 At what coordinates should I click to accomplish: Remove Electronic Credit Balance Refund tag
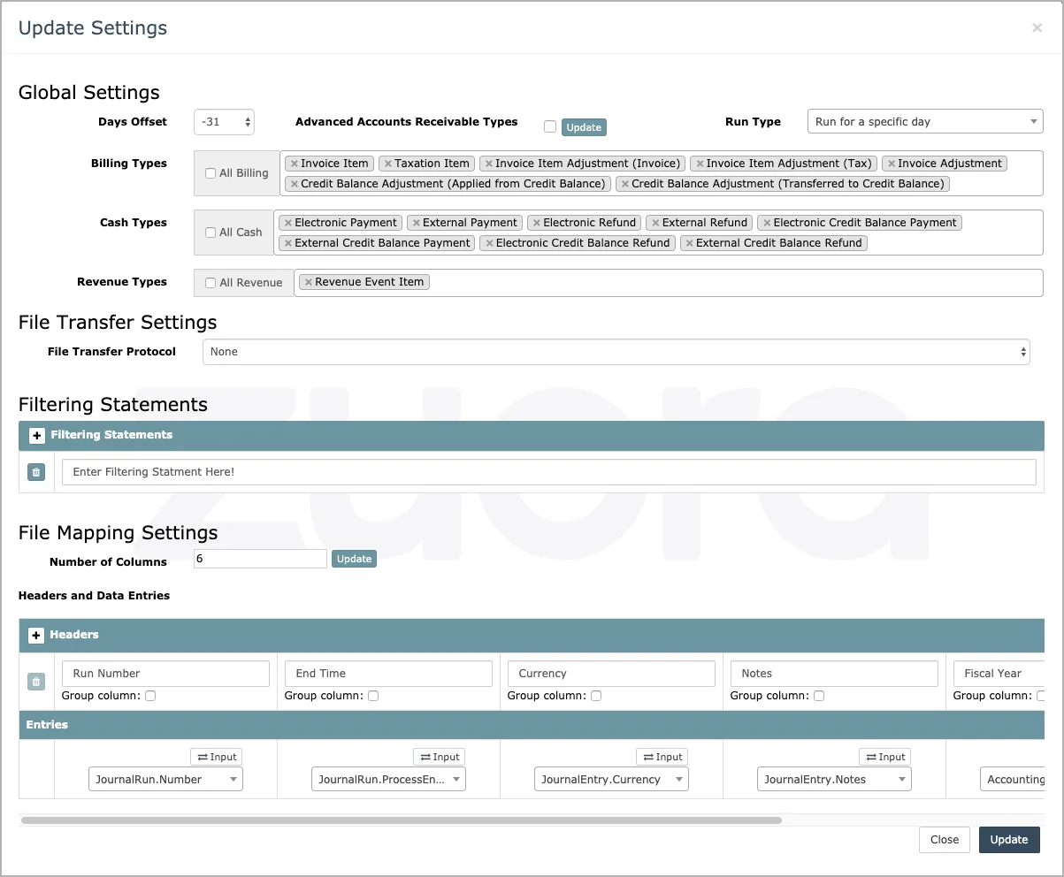click(x=489, y=243)
